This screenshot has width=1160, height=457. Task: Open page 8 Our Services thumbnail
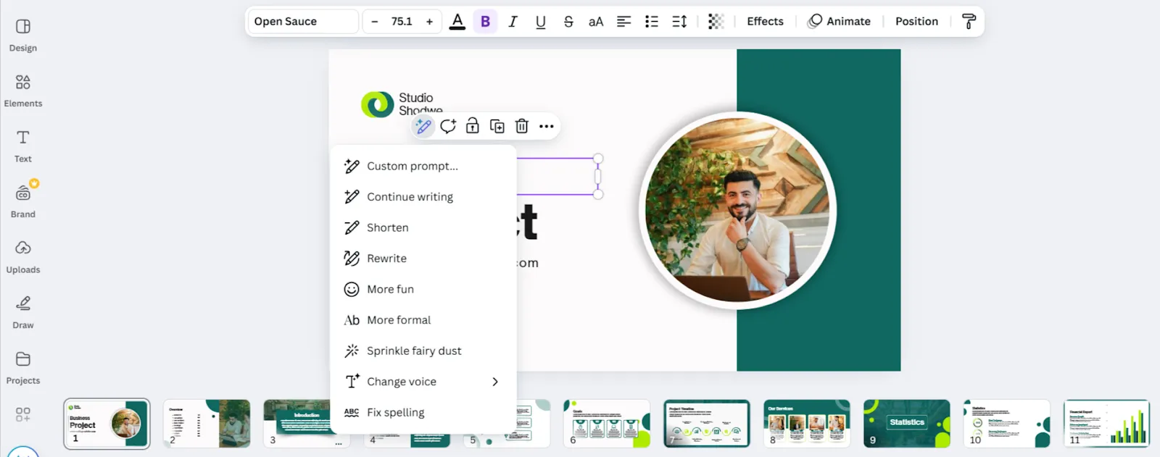pyautogui.click(x=807, y=424)
